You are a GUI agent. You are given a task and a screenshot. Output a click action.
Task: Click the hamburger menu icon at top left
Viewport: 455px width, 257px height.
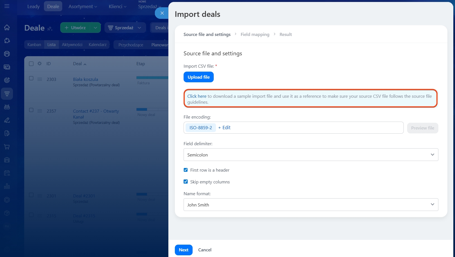(7, 6)
